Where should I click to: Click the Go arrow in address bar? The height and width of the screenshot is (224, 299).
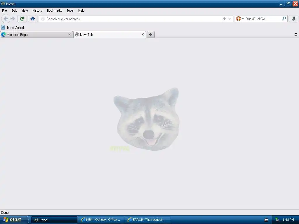(x=224, y=19)
